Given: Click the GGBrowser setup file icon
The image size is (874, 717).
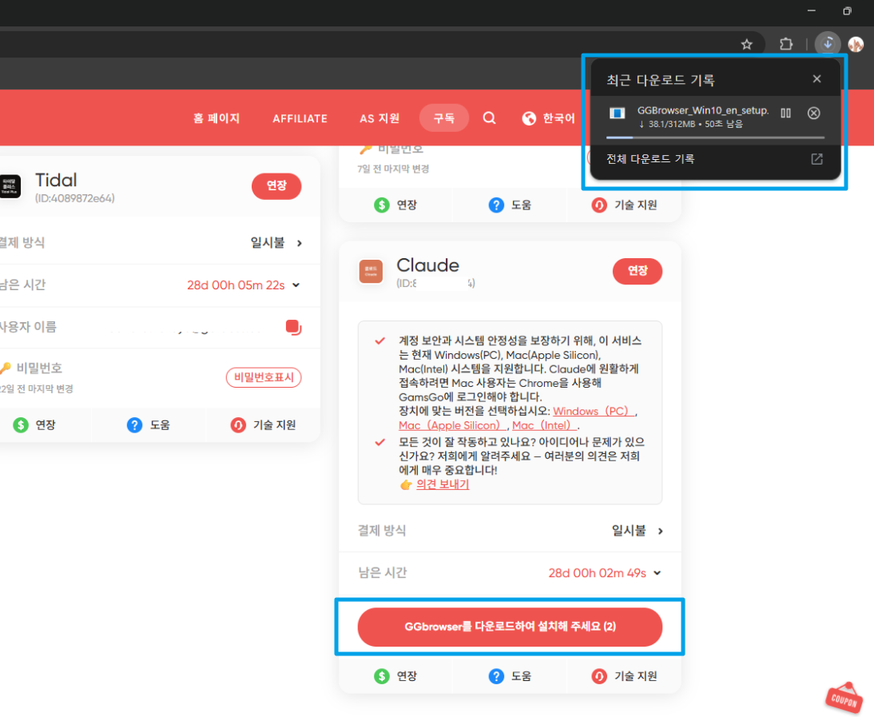Looking at the screenshot, I should [617, 114].
